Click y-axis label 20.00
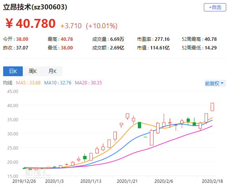 (x=13, y=162)
